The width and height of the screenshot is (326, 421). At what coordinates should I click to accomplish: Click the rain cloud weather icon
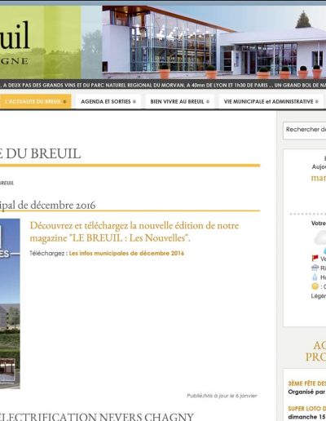point(315,268)
